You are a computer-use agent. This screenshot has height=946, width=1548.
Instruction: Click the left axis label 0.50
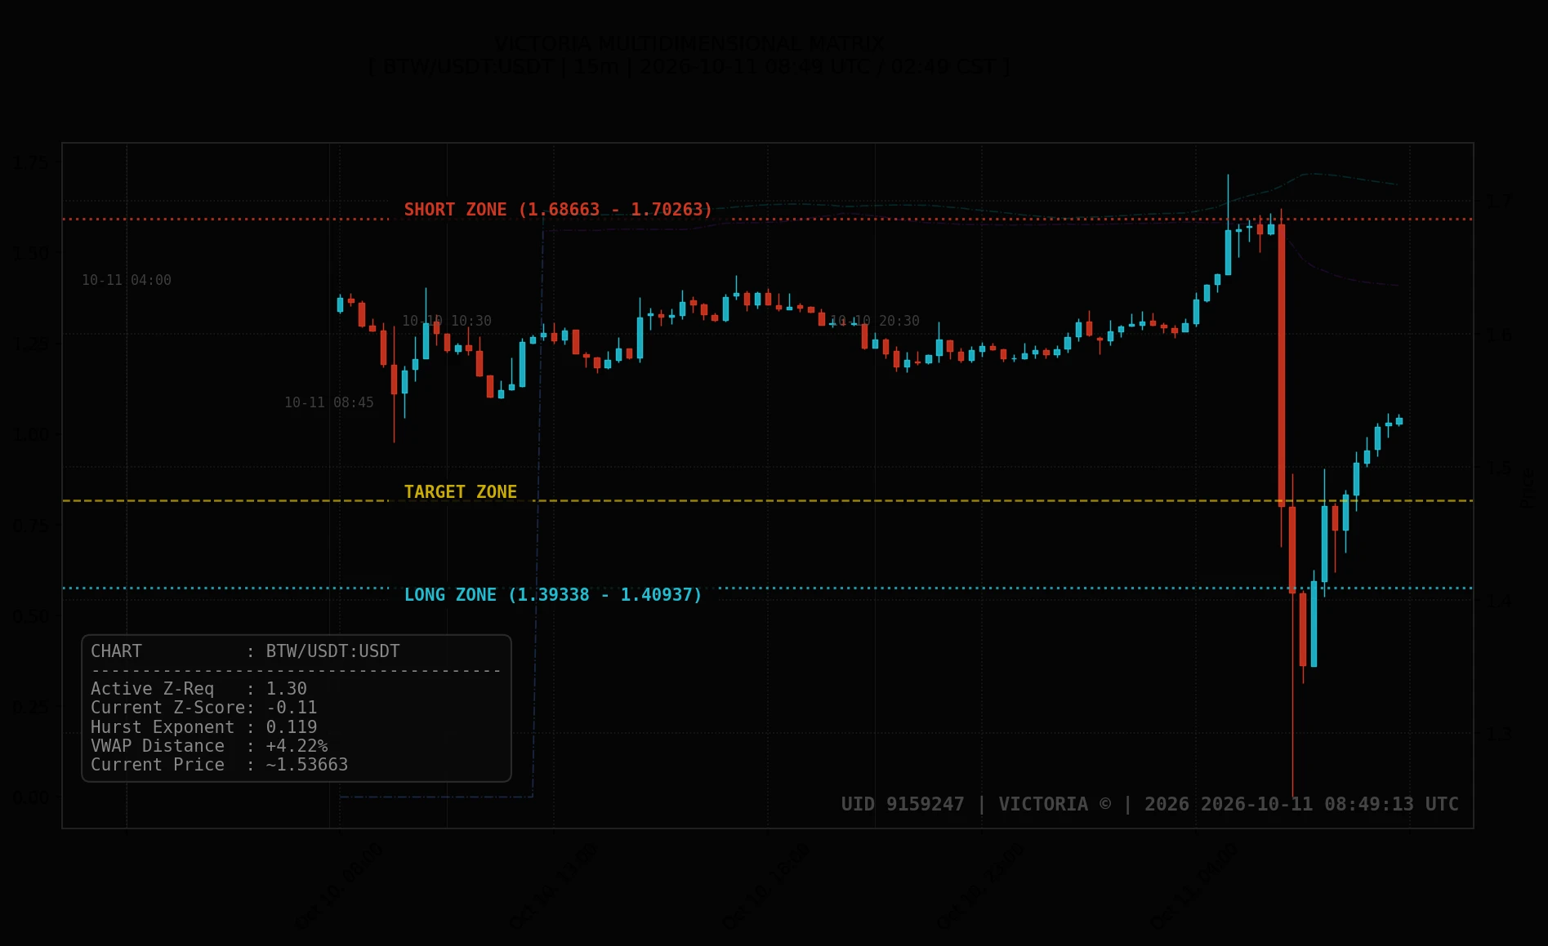(31, 616)
